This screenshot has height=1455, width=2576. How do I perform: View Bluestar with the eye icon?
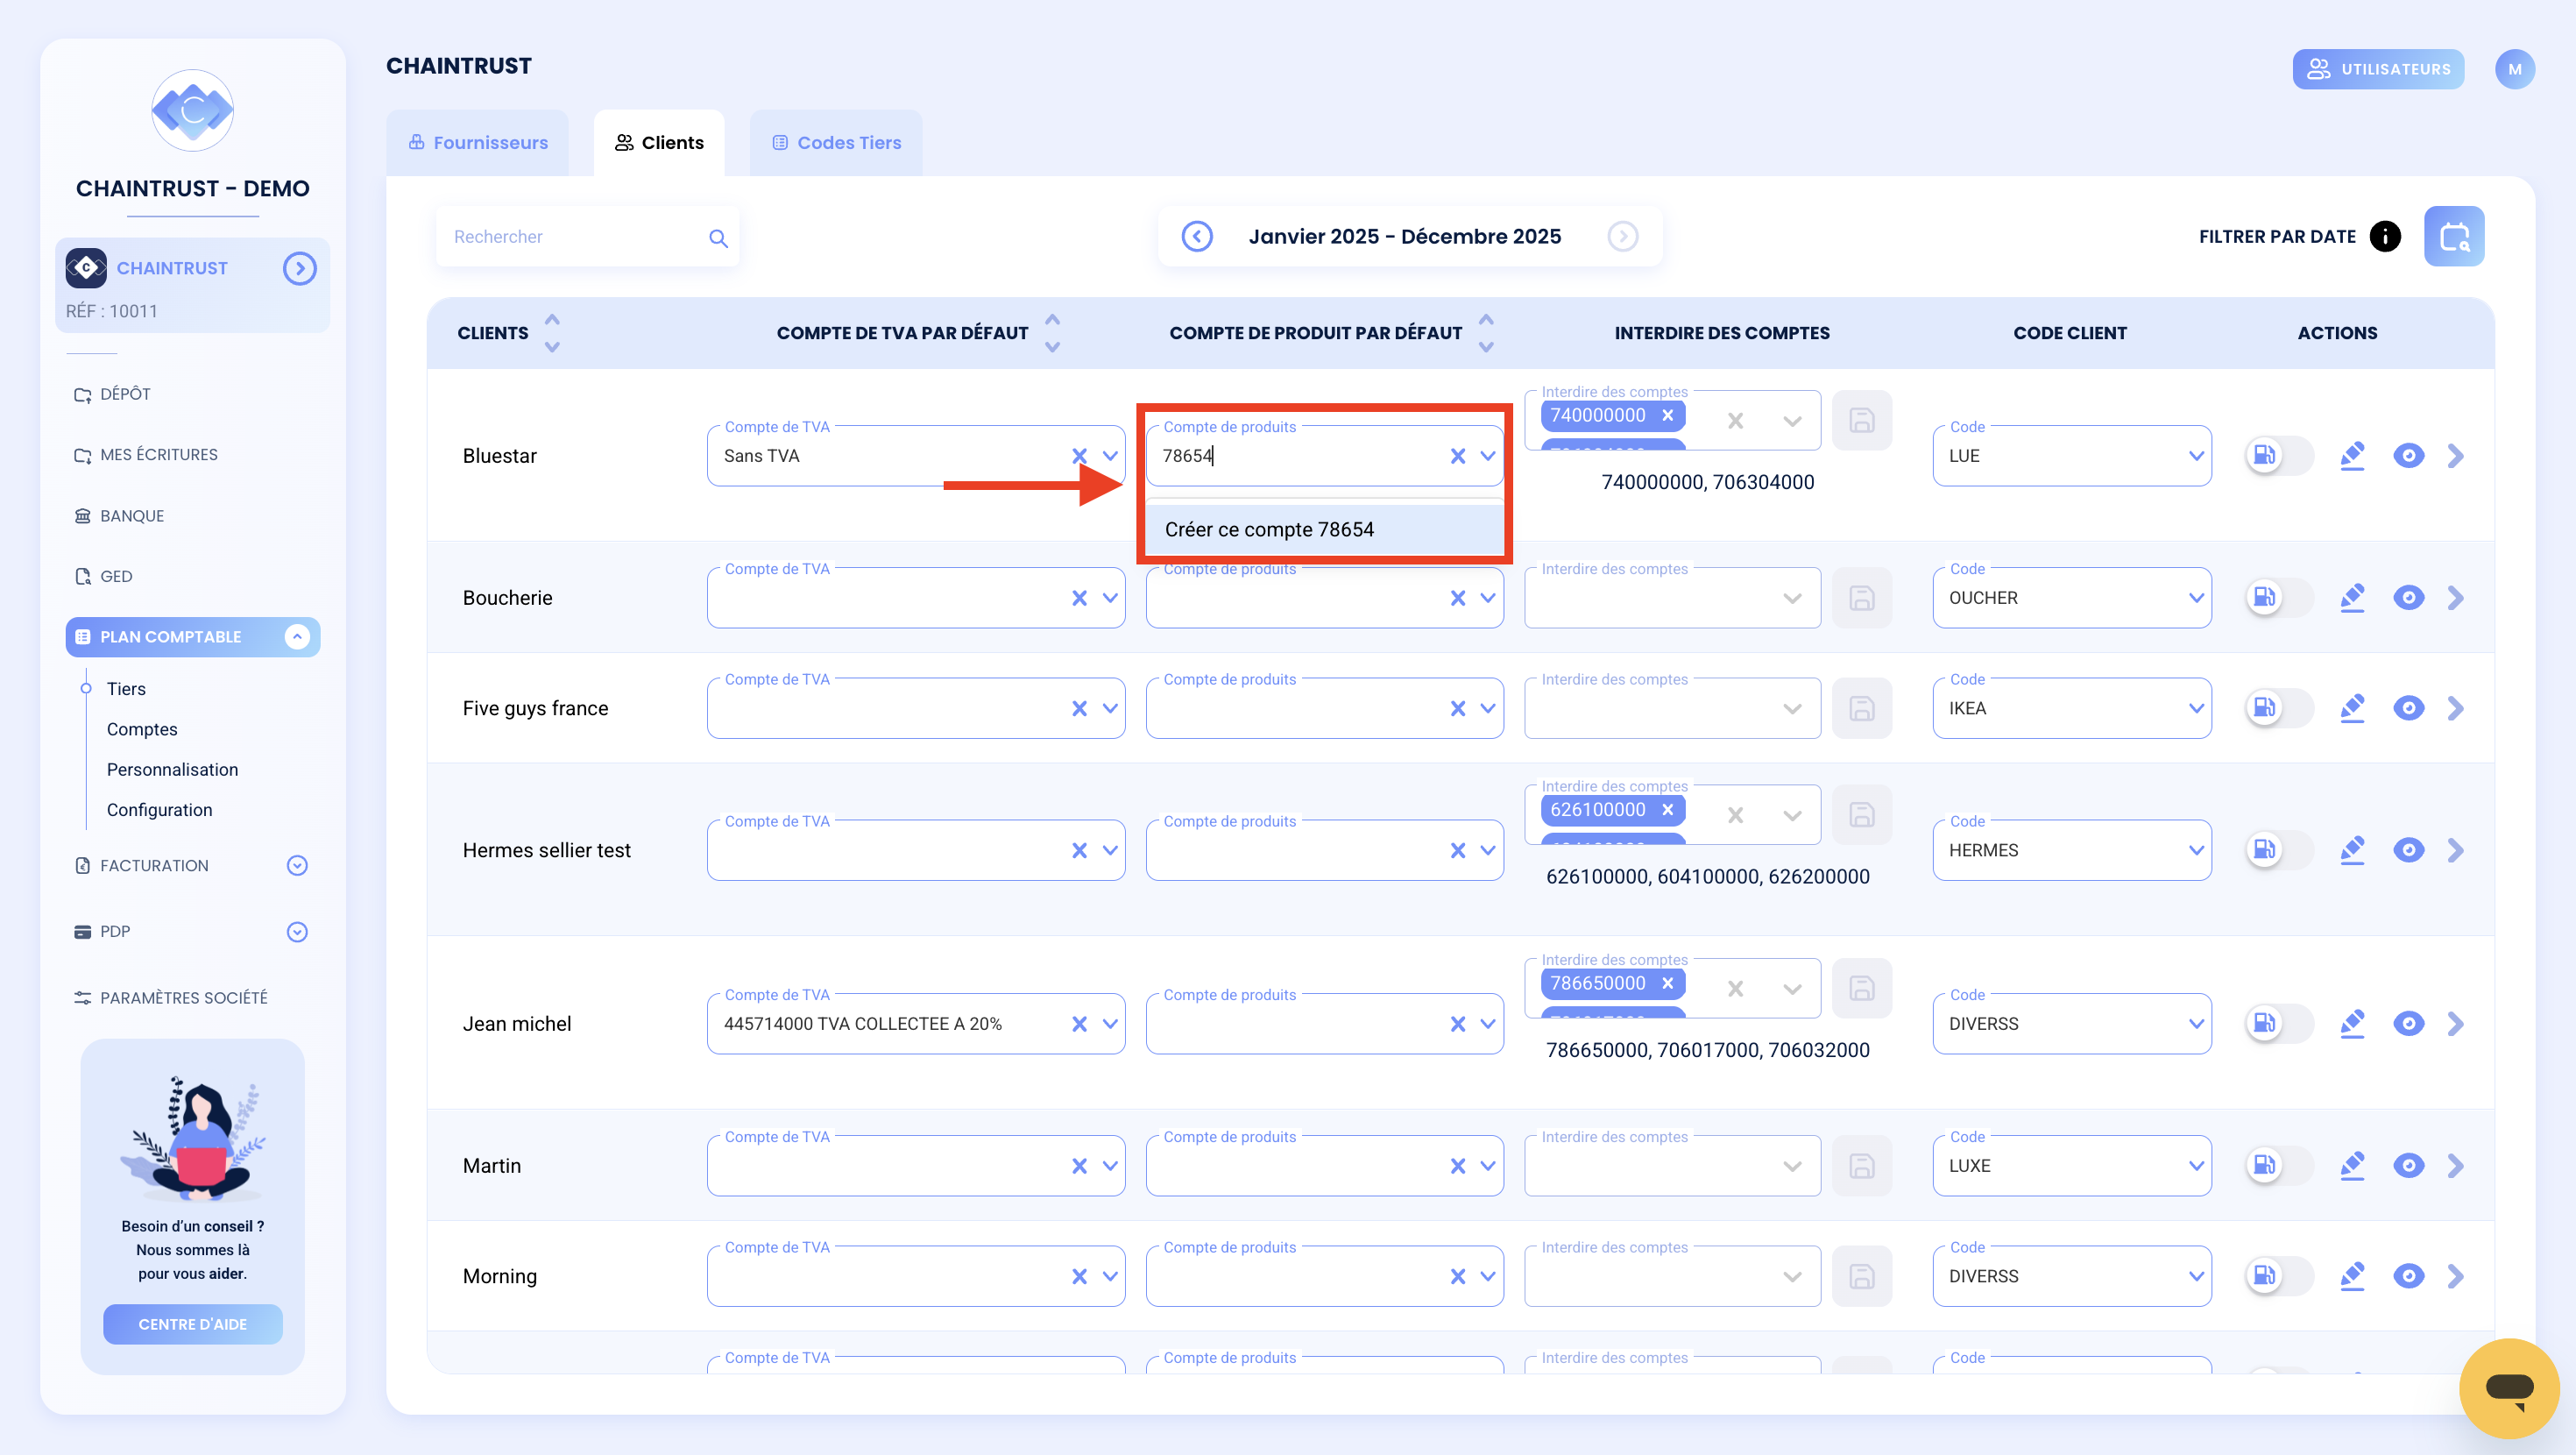click(2408, 455)
